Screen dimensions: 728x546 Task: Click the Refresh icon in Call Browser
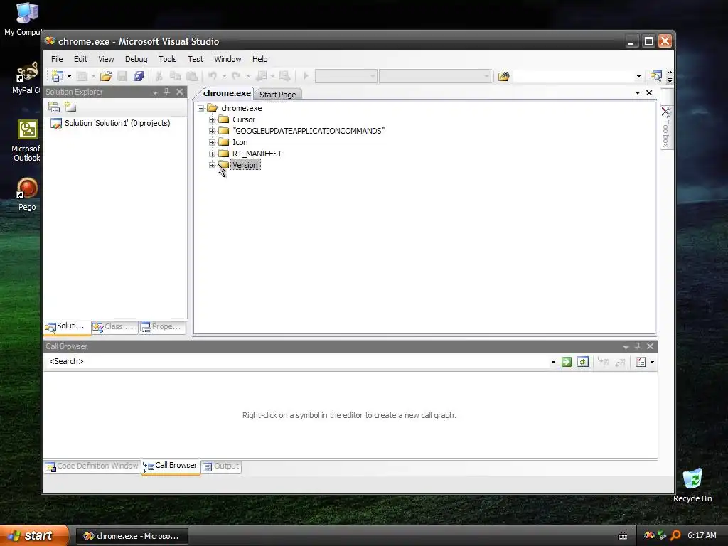pos(583,362)
